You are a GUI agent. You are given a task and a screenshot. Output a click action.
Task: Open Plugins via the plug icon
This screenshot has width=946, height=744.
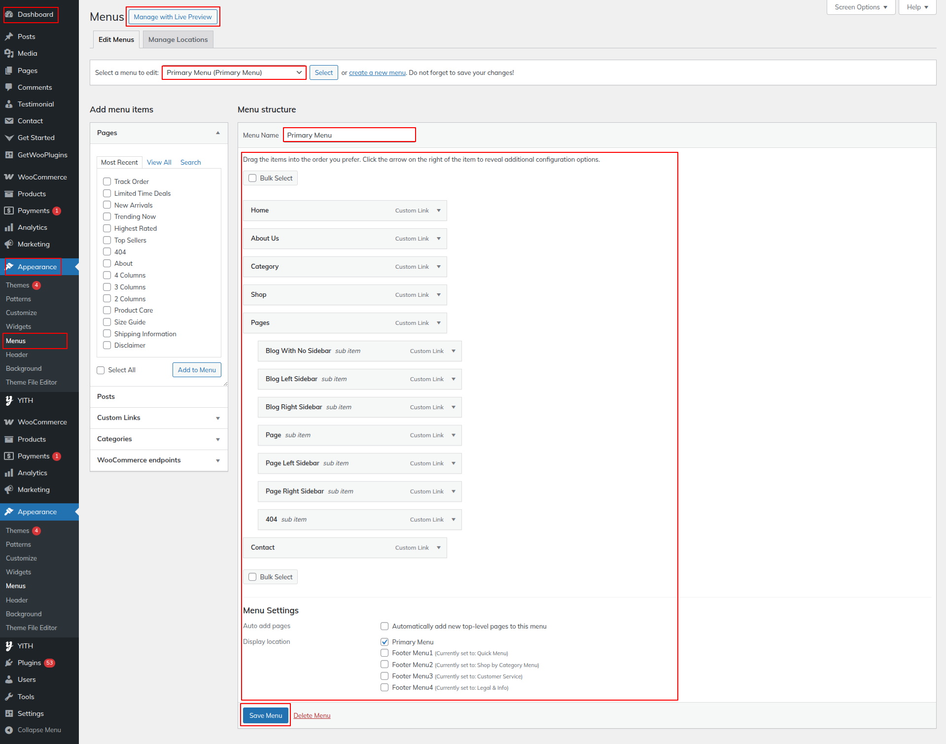coord(9,663)
